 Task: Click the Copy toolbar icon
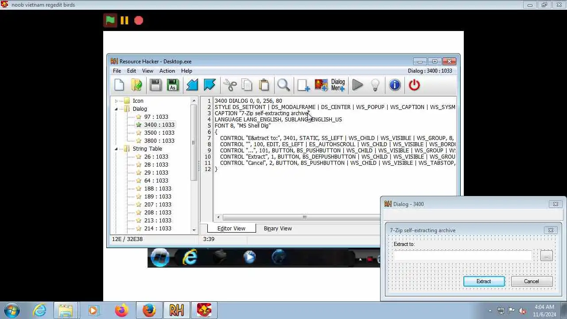(x=247, y=85)
